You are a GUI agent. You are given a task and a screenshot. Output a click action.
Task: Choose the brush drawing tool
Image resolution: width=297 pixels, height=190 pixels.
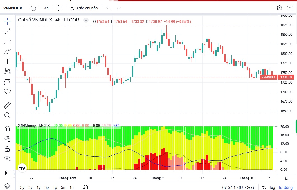pyautogui.click(x=7, y=52)
